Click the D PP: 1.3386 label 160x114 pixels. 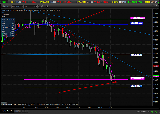click(x=136, y=23)
